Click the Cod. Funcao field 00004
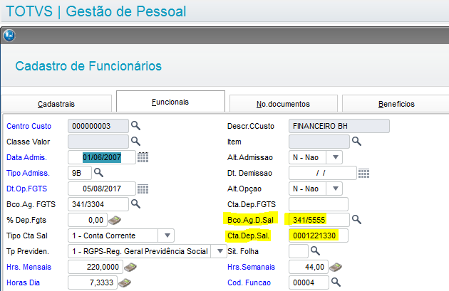Viewport: 449px width, 291px height. pyautogui.click(x=309, y=282)
